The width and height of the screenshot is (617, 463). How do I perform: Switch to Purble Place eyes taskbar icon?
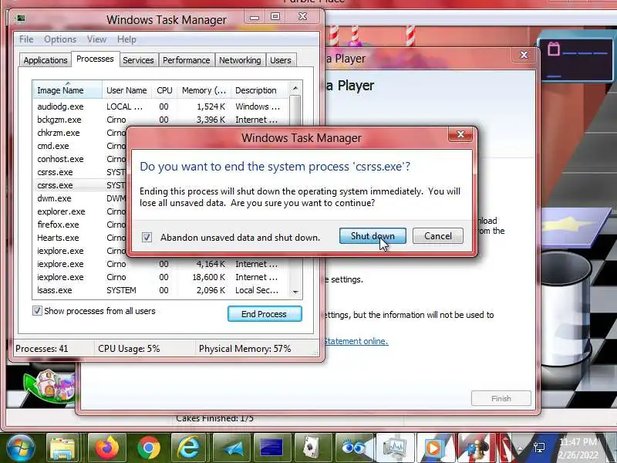(354, 448)
